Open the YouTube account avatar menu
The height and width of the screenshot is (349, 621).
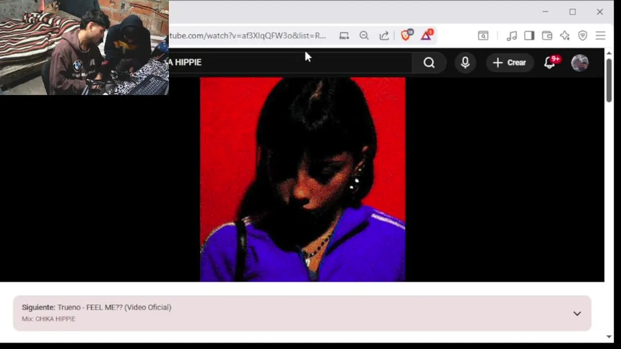pos(580,63)
